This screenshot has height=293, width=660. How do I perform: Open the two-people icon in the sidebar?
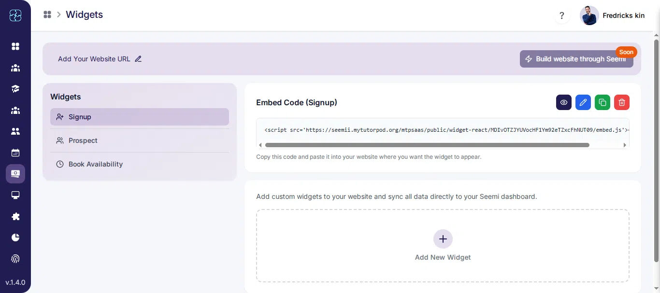pyautogui.click(x=15, y=131)
